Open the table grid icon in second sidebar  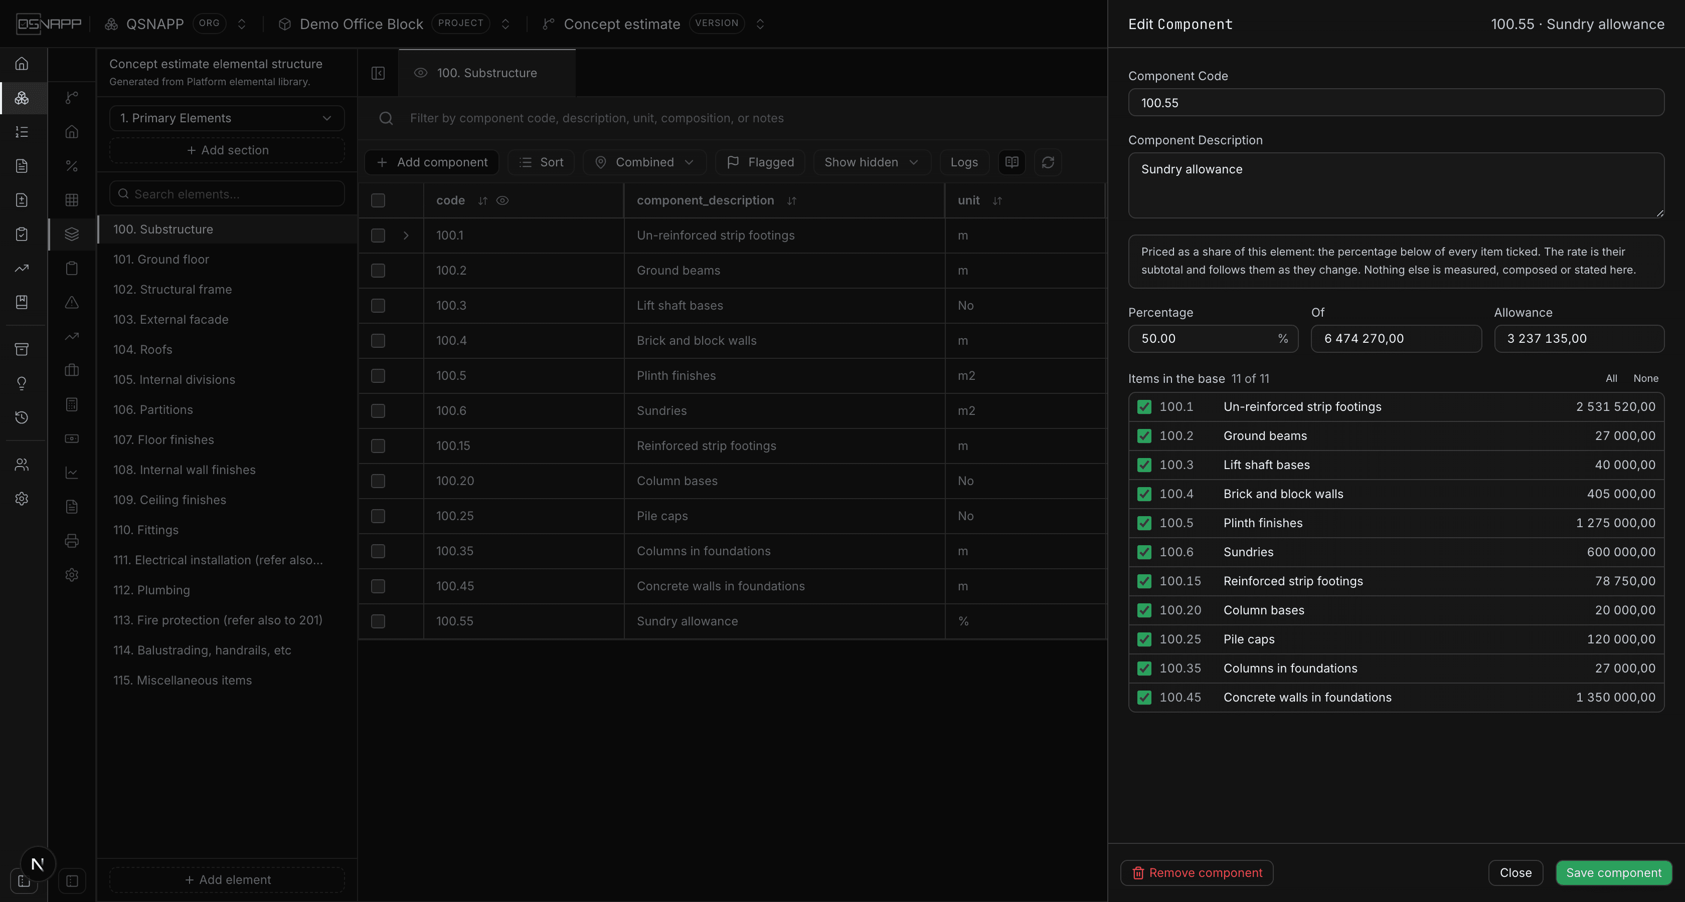coord(72,200)
